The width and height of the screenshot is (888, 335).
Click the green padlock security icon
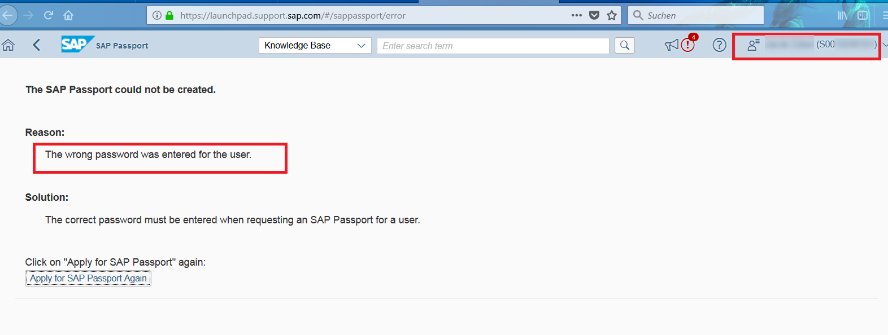[x=169, y=15]
